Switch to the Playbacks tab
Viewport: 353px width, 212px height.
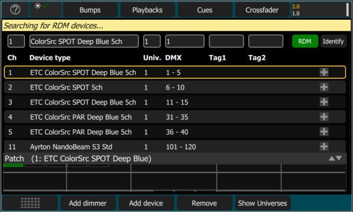(147, 10)
